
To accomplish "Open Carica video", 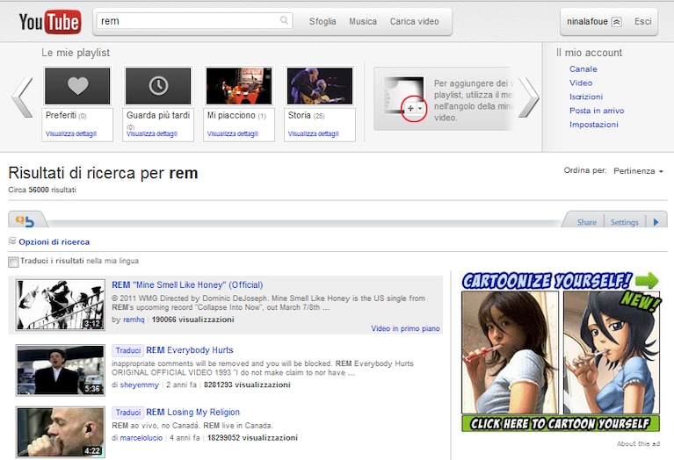I will (x=415, y=21).
